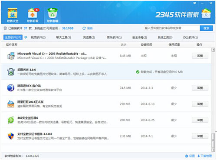The width and height of the screenshot is (217, 160).
Task: Open 设置 with the gear icon
Action: click(x=190, y=156)
